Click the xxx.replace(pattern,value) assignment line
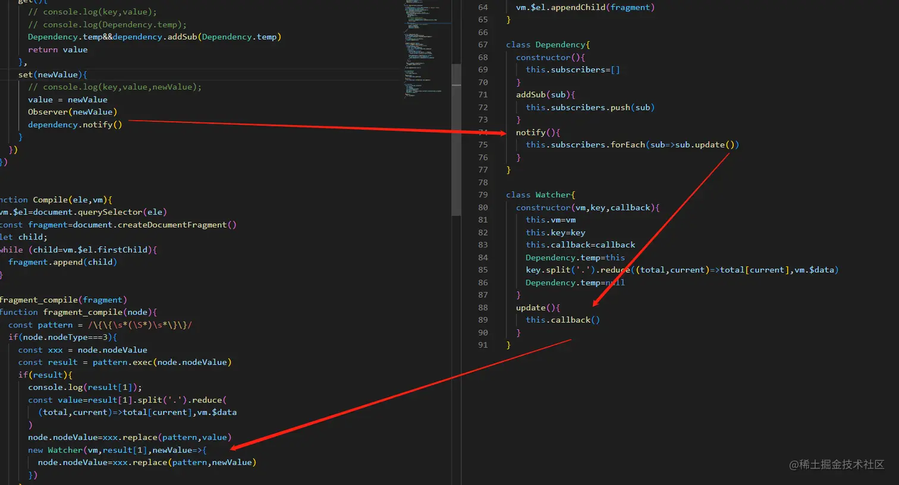Image resolution: width=899 pixels, height=485 pixels. [130, 437]
